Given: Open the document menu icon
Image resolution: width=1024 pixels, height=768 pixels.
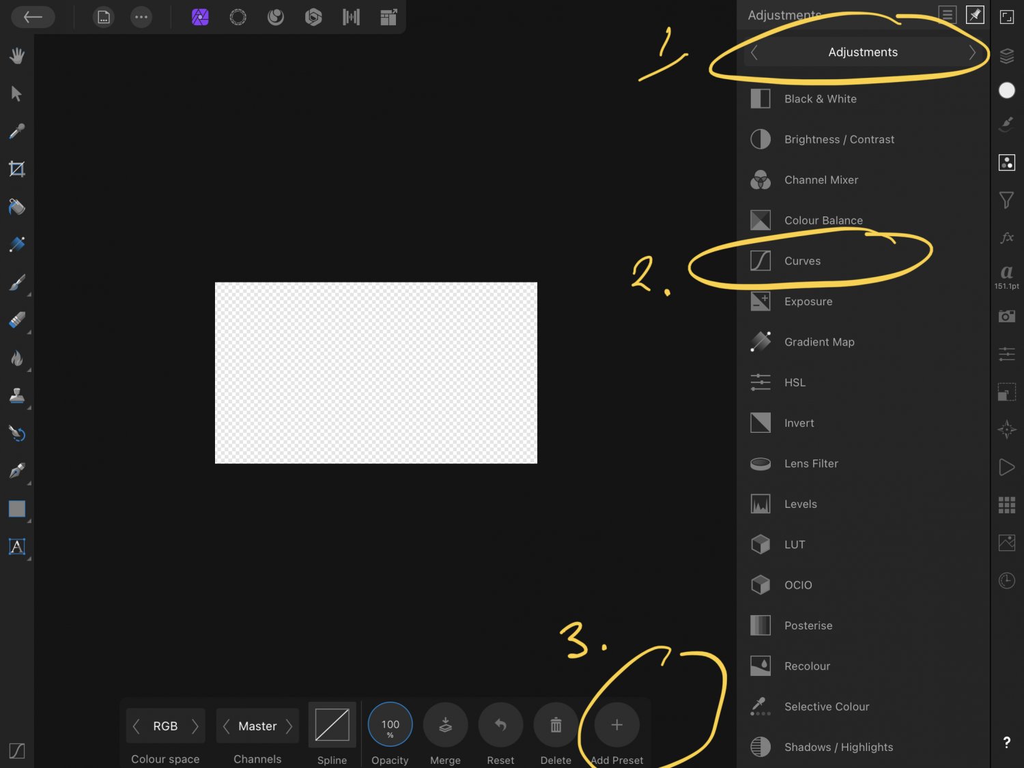Looking at the screenshot, I should coord(103,17).
